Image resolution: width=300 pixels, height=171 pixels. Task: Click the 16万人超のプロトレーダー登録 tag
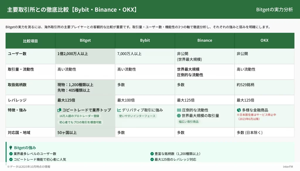(x=79, y=116)
